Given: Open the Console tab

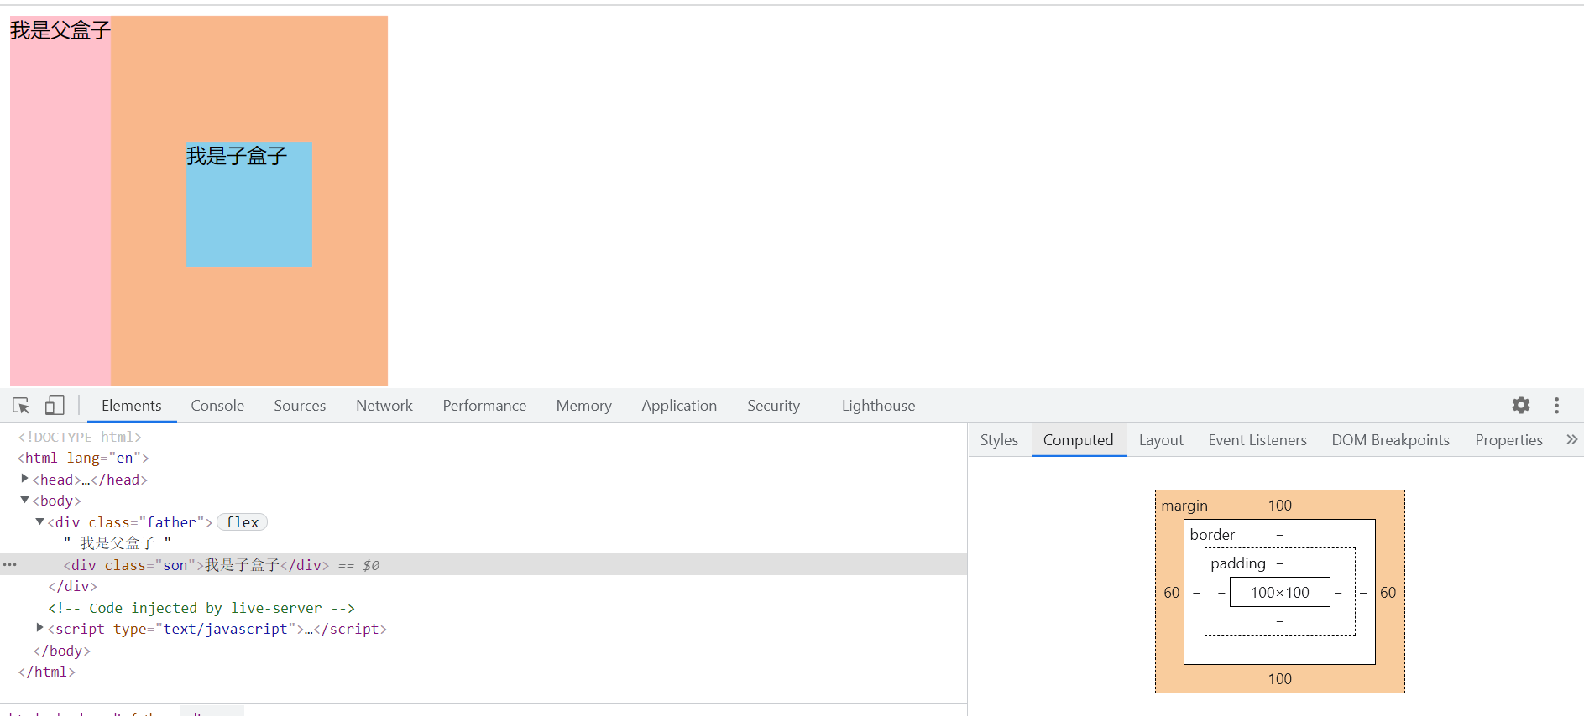Looking at the screenshot, I should (217, 406).
